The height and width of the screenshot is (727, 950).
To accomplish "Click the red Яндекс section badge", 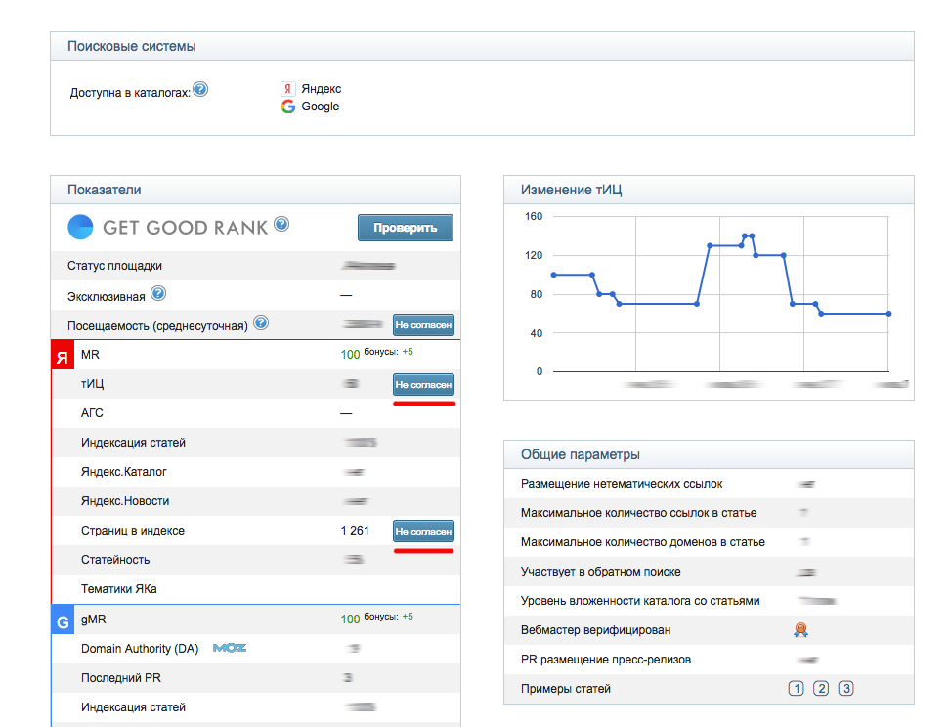I will 63,355.
